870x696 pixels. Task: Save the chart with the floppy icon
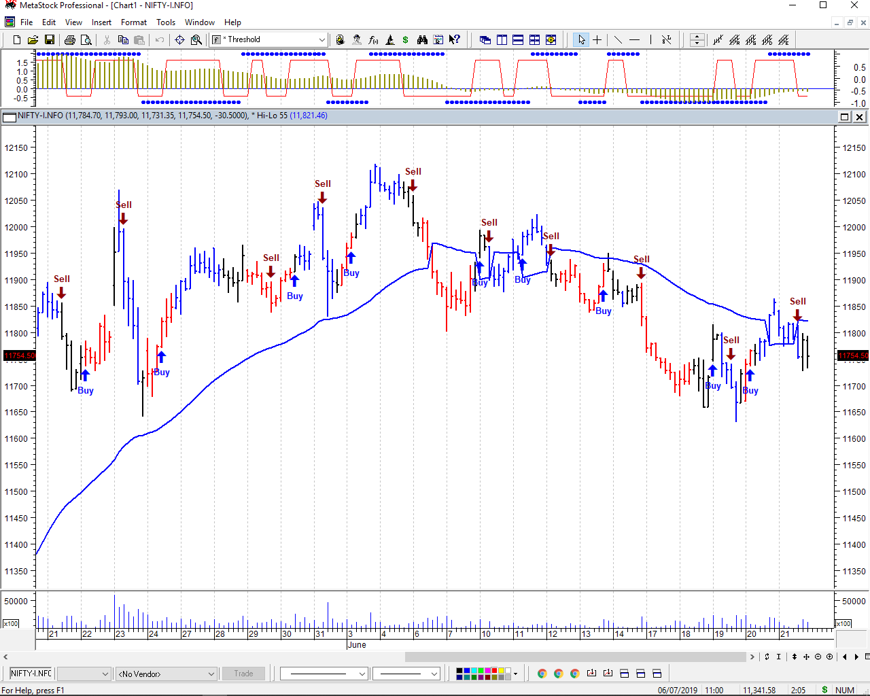click(x=49, y=40)
